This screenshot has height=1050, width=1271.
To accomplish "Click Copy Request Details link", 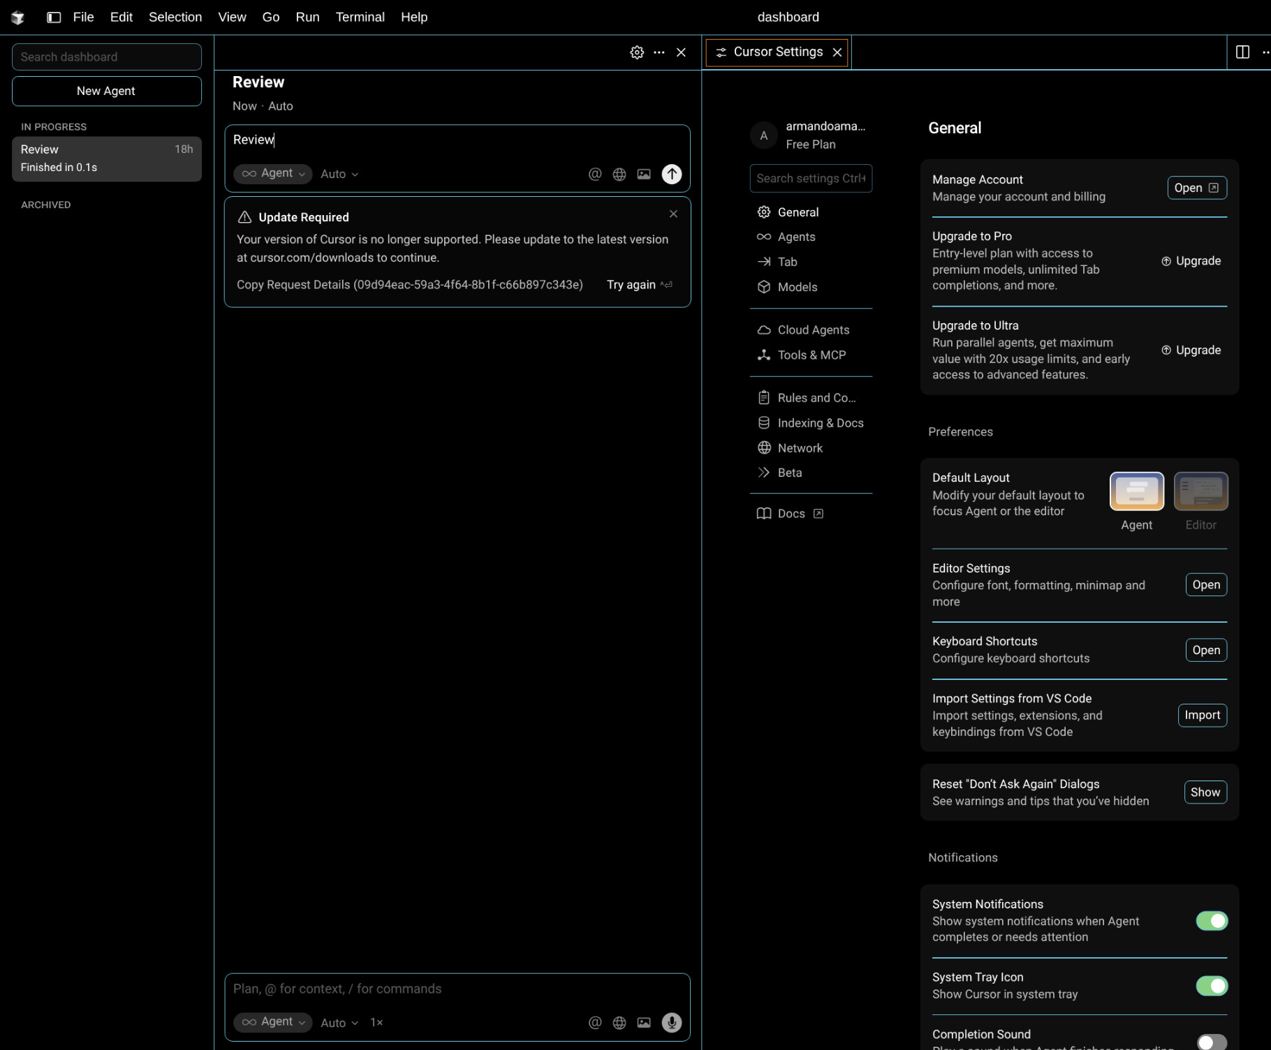I will point(410,285).
